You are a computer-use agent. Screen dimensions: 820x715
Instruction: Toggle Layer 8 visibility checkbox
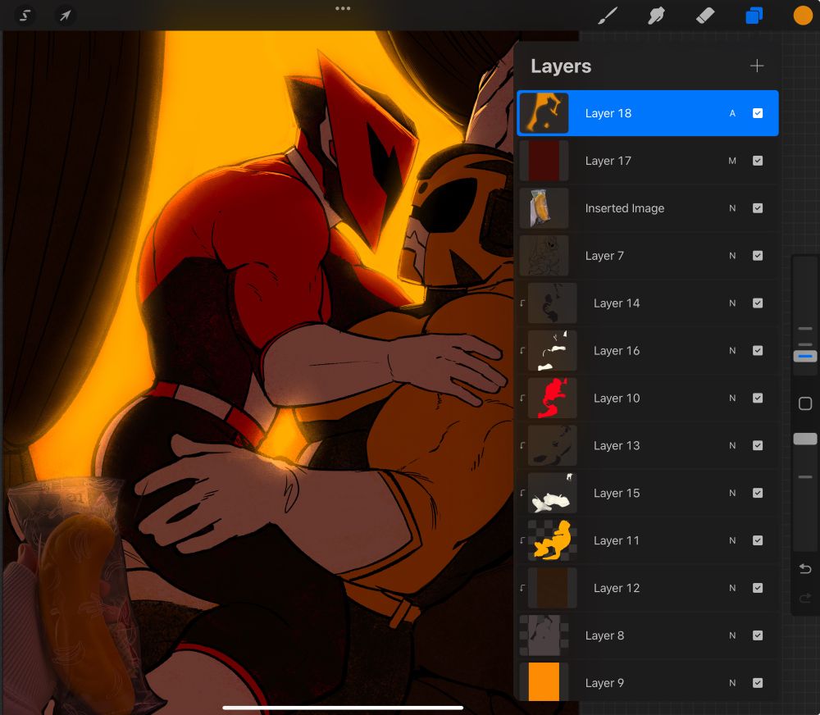tap(757, 635)
